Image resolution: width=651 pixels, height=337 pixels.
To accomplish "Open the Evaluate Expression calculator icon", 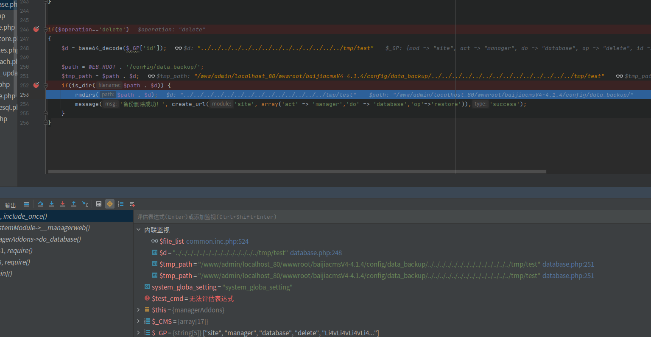I will point(99,204).
